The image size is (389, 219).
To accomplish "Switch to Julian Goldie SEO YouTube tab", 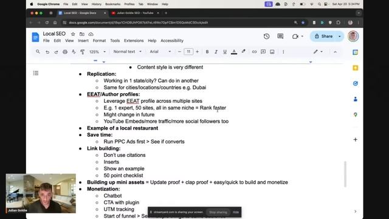I will coord(135,13).
